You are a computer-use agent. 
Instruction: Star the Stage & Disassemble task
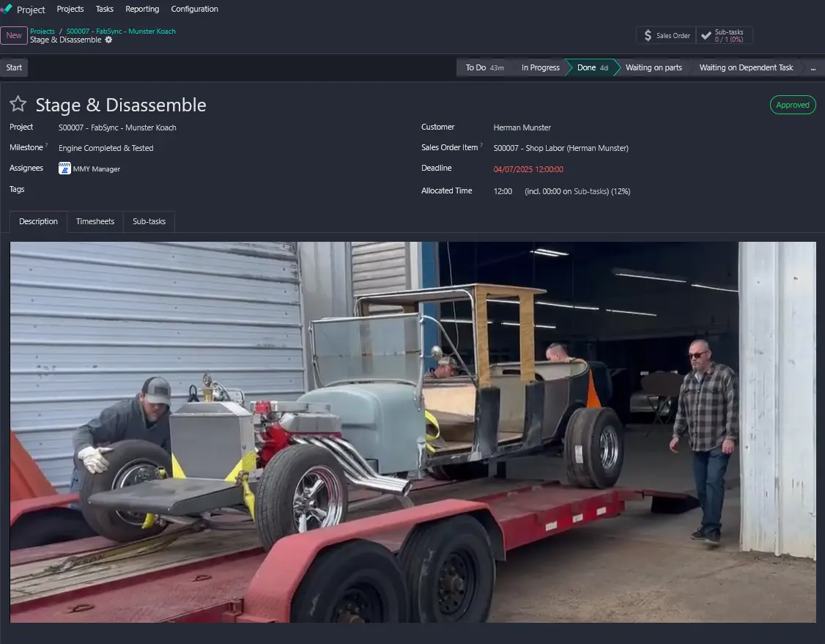click(x=18, y=105)
